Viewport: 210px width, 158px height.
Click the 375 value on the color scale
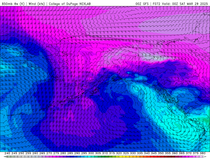[x=196, y=153]
